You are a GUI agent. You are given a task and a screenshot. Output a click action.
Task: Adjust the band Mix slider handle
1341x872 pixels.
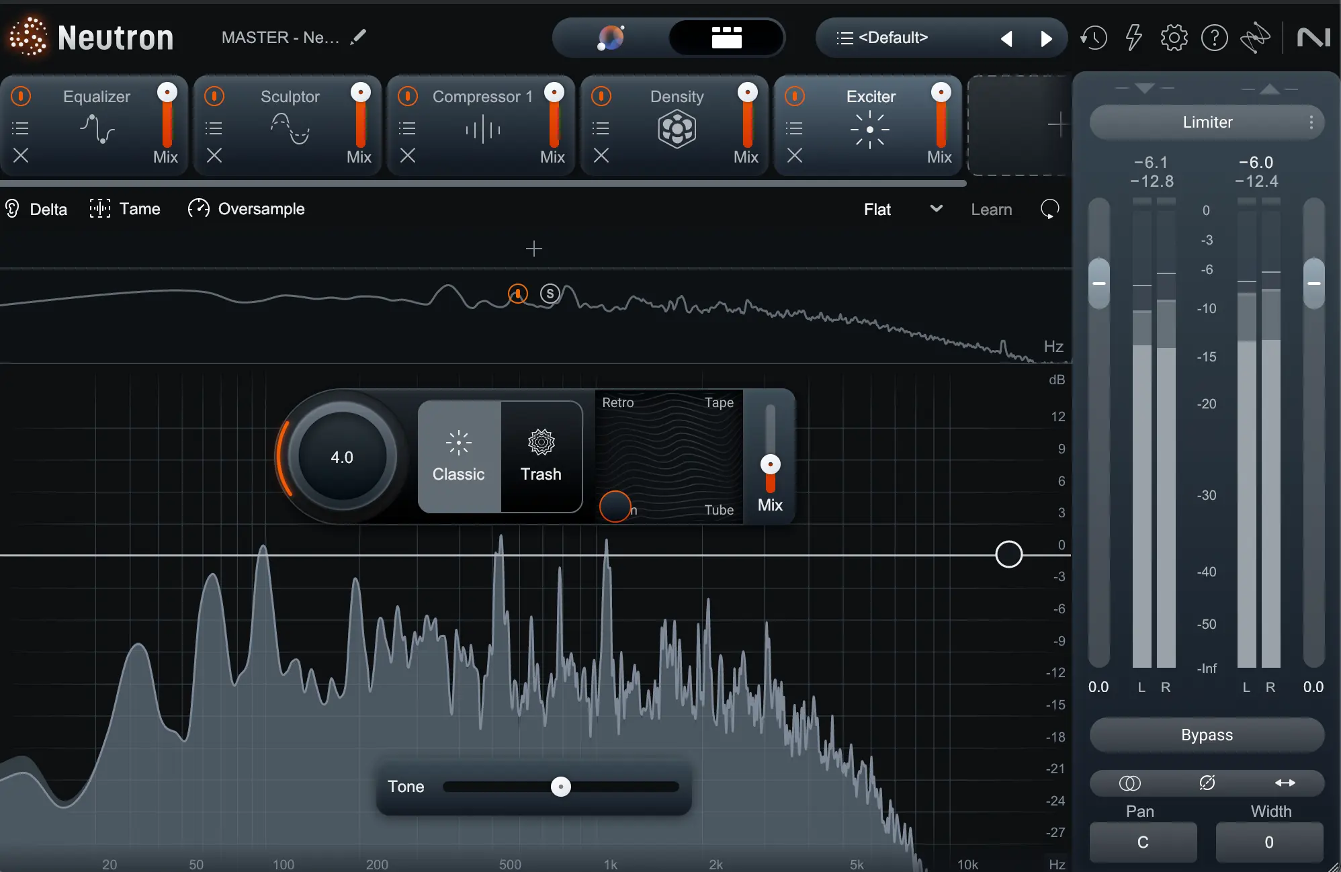[771, 464]
